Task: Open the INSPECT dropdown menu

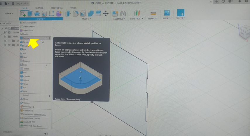Action: [x=153, y=18]
